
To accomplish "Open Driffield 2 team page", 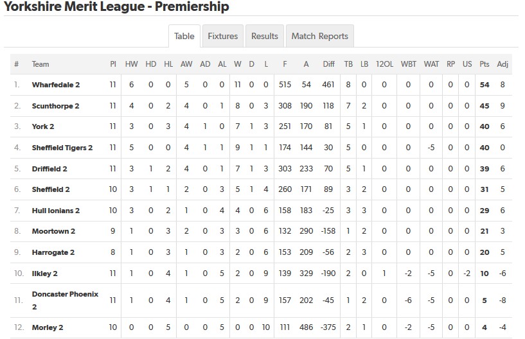I will (49, 169).
